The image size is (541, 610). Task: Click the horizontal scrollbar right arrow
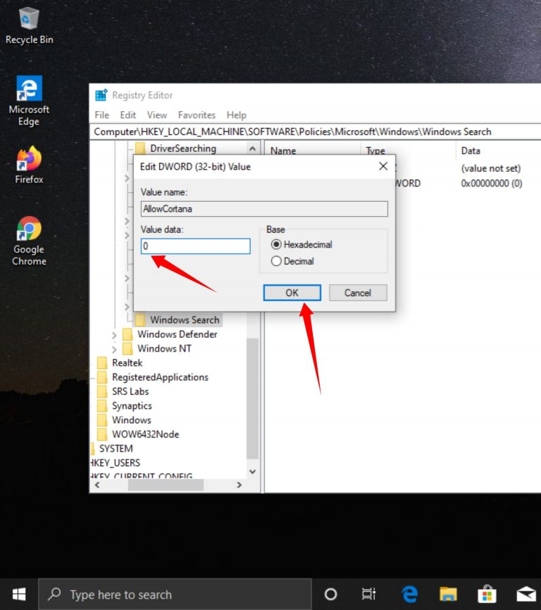[x=239, y=485]
